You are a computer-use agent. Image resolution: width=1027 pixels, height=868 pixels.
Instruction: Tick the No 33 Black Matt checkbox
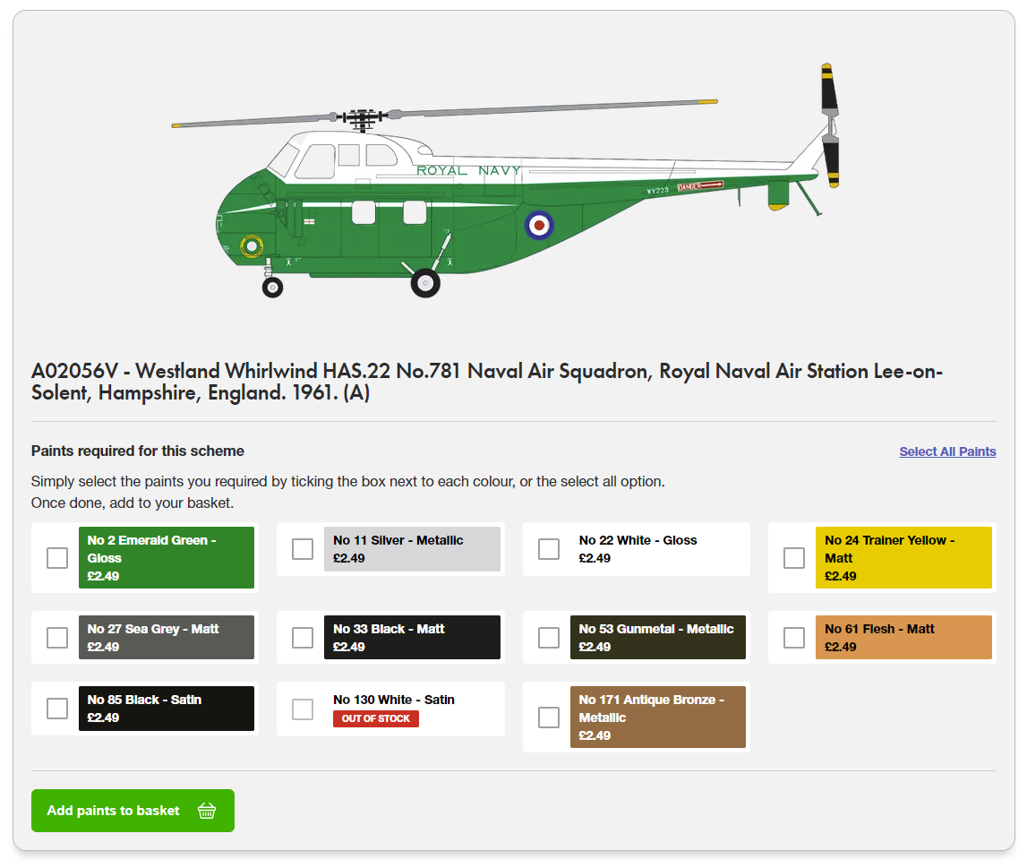[x=303, y=638]
